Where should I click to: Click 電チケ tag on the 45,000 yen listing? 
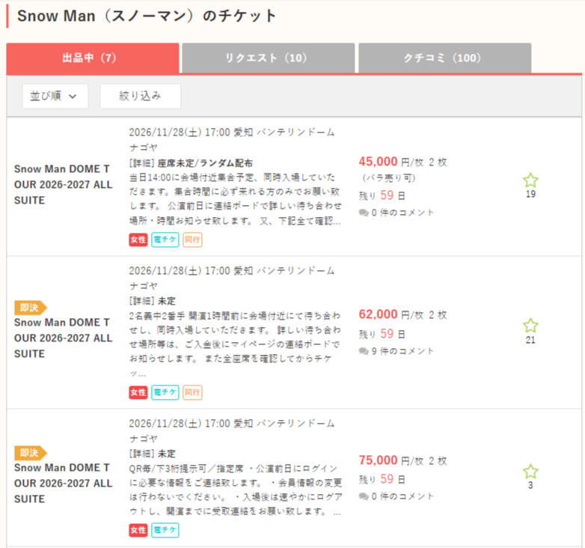(x=165, y=240)
